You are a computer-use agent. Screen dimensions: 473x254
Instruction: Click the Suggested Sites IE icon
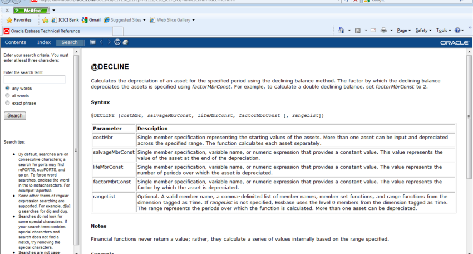(106, 20)
